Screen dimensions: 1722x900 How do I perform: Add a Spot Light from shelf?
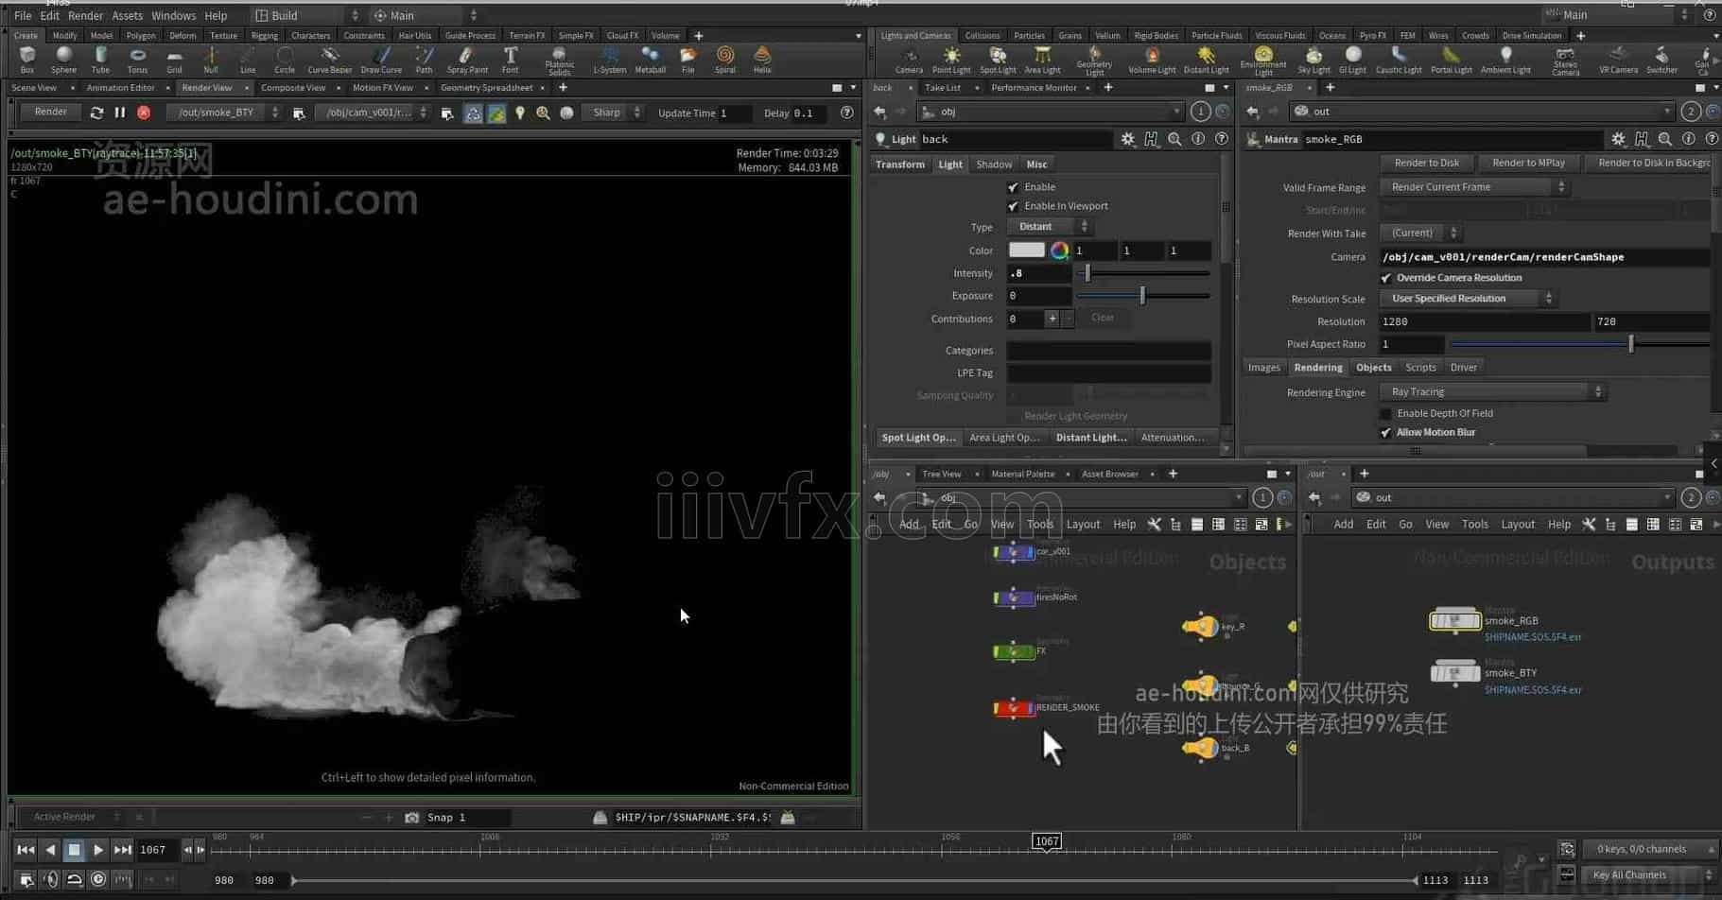point(998,60)
